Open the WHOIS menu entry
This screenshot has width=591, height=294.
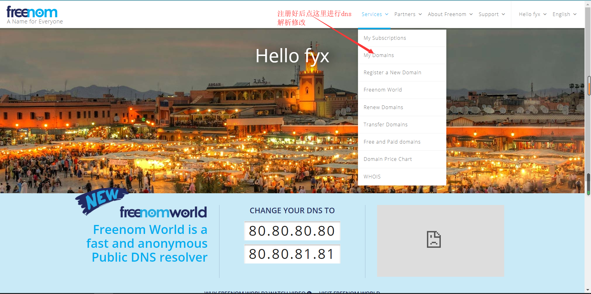tap(372, 177)
